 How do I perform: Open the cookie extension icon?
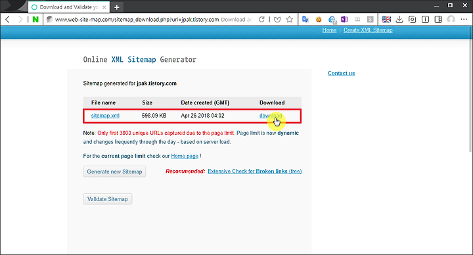[319, 20]
